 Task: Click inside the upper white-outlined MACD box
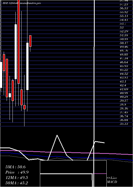(73, 167)
